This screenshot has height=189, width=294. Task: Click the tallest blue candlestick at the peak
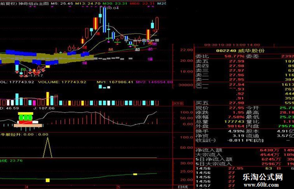104,19
